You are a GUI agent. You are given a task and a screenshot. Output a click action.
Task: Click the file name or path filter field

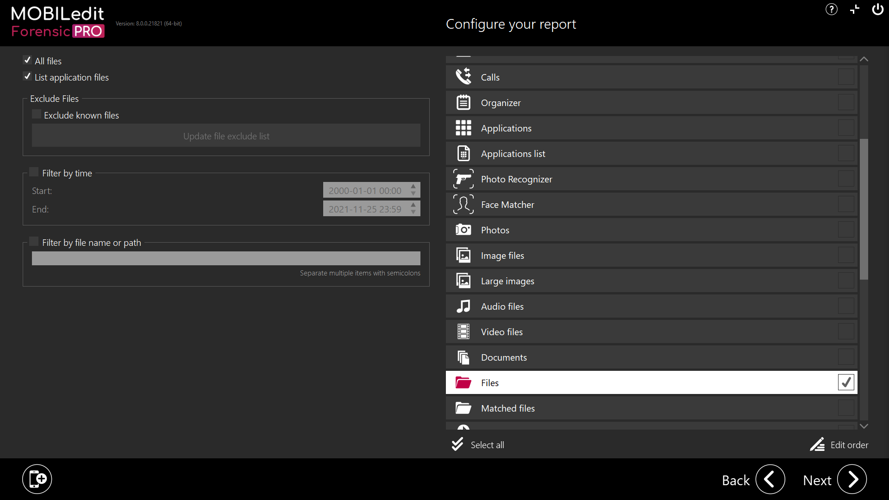point(226,258)
